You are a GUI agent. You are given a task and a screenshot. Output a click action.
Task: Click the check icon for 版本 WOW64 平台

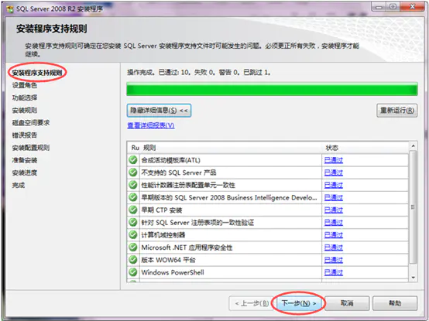tap(133, 260)
